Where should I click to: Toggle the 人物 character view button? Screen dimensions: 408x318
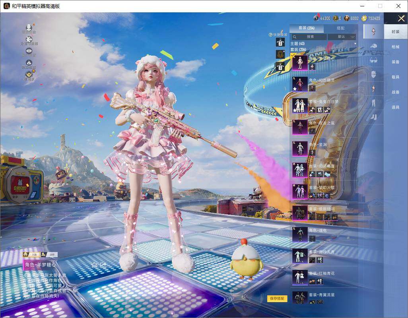click(x=31, y=254)
